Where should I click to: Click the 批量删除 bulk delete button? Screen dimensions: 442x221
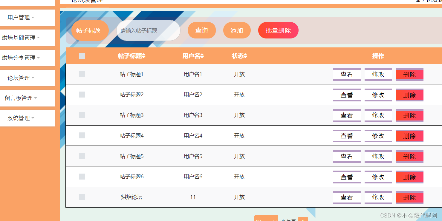coord(278,30)
